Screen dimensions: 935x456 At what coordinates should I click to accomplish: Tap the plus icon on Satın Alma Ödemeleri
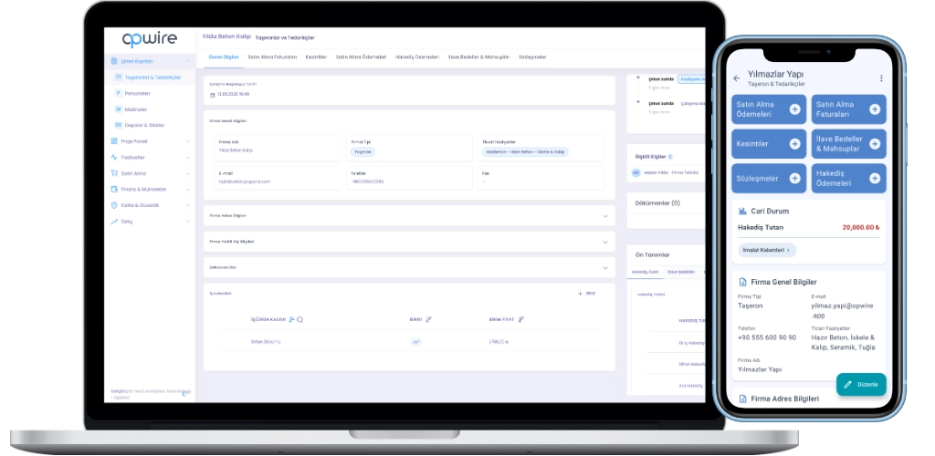(794, 109)
